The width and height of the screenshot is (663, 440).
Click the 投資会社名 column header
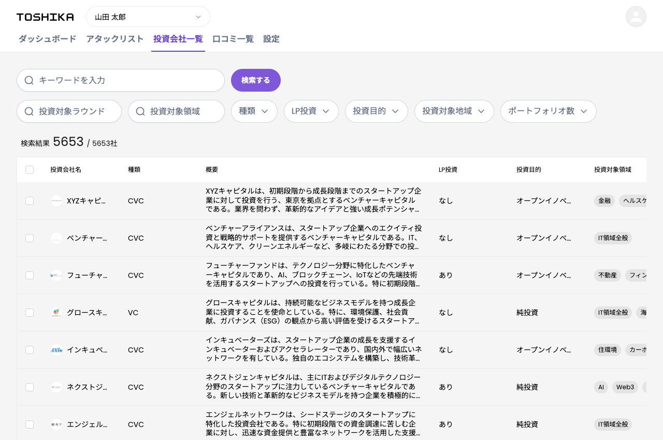[66, 170]
